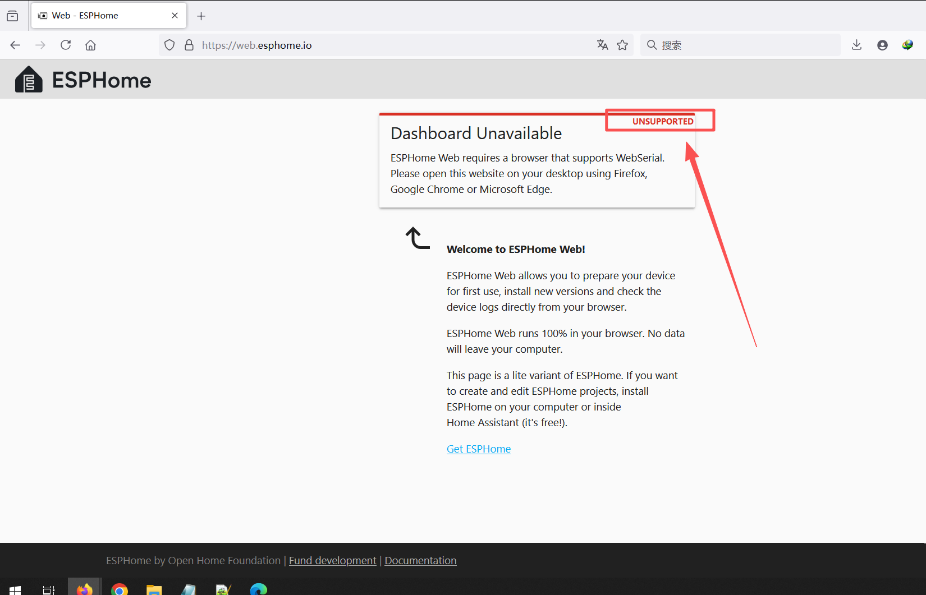Select the Web - ESPHome tab
This screenshot has width=926, height=595.
coord(109,16)
